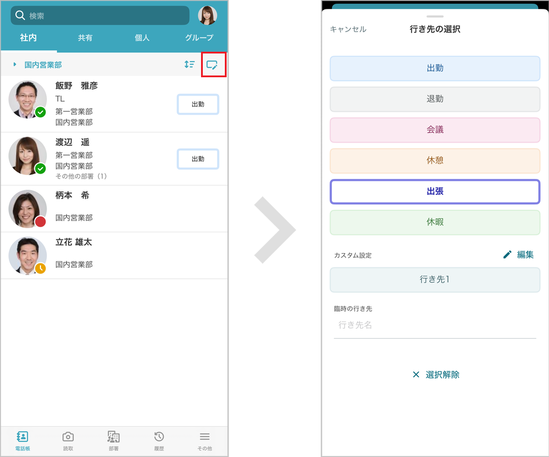
Task: Select the 柄本 希 contact name
Action: [72, 196]
